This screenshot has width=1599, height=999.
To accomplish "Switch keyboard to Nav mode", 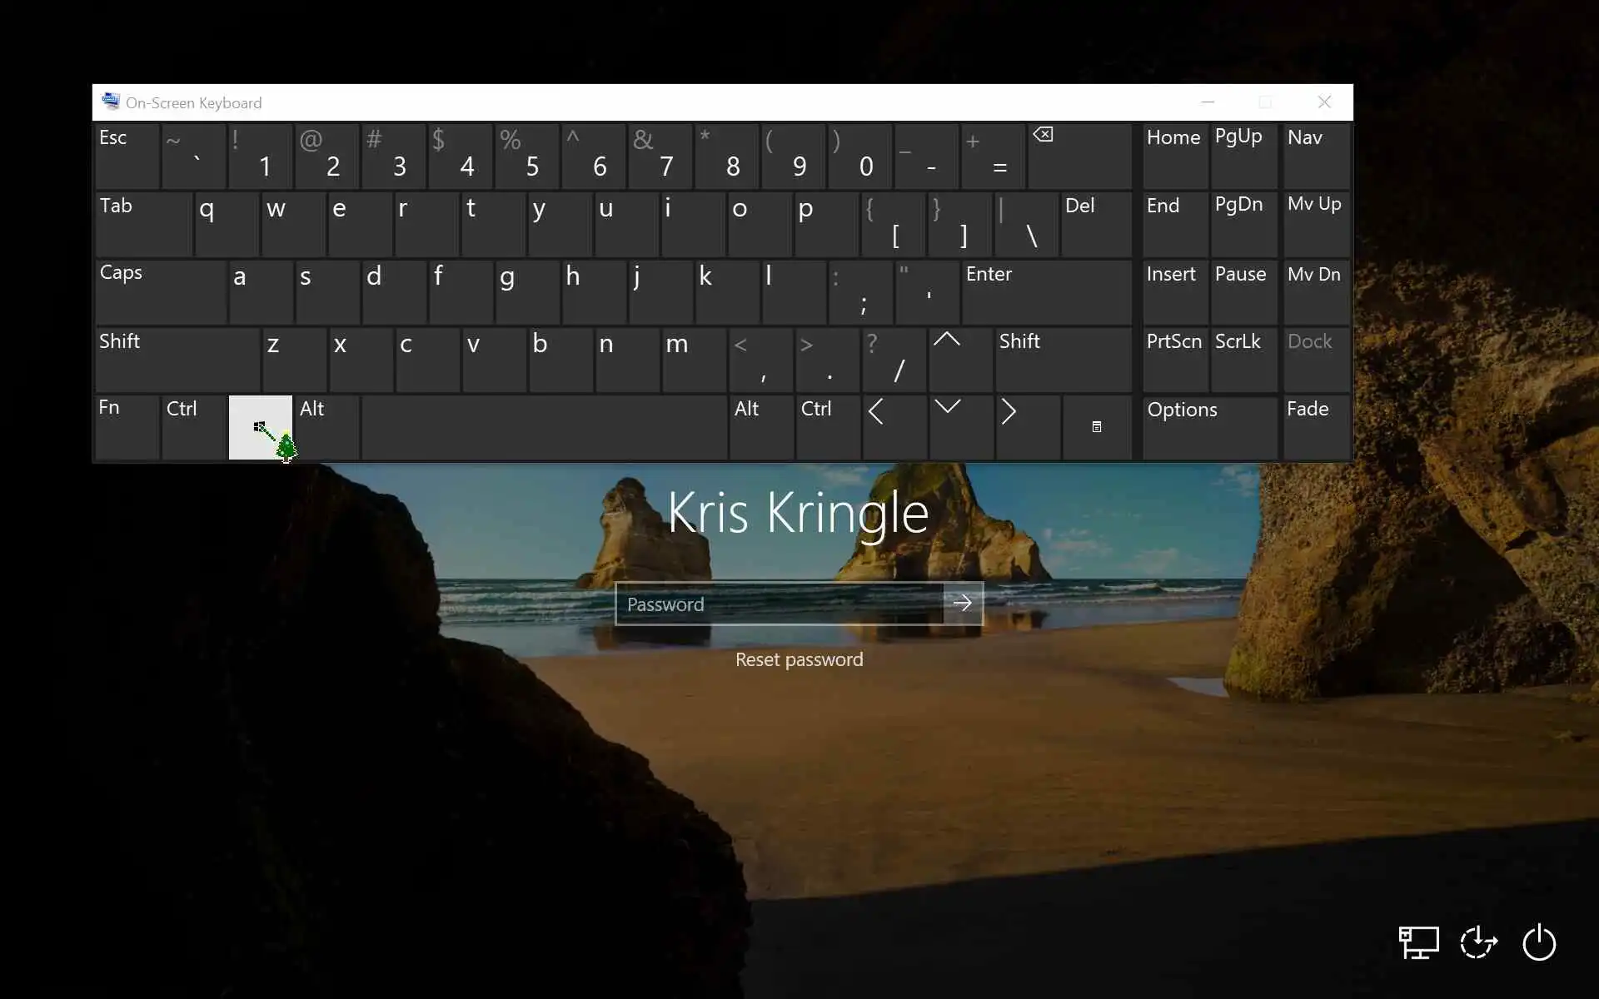I will tap(1315, 156).
